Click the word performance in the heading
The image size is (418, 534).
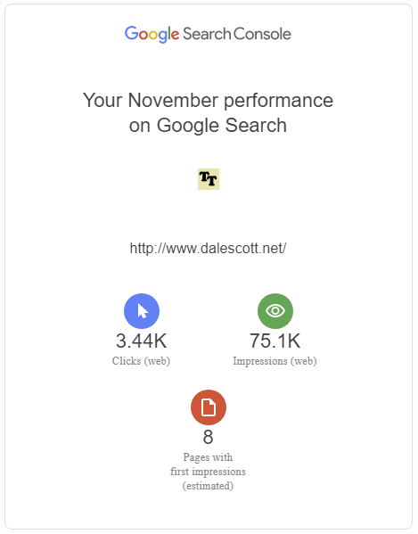pos(278,101)
